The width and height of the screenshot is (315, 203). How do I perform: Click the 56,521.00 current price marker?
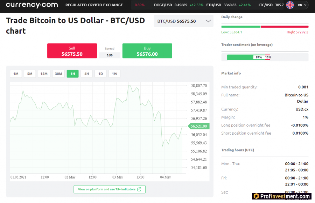199,126
